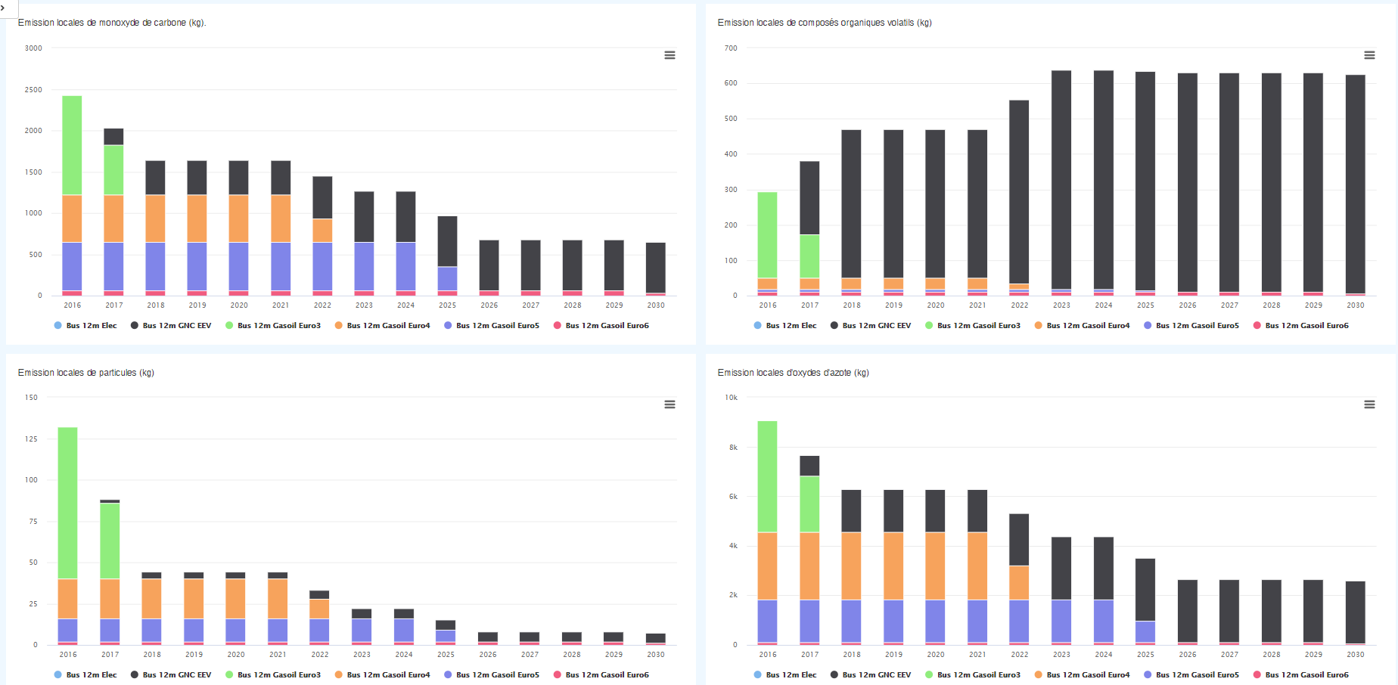Click Bus 12m GNC EEV in volatile compounds legend
This screenshot has width=1398, height=685.
pos(876,326)
